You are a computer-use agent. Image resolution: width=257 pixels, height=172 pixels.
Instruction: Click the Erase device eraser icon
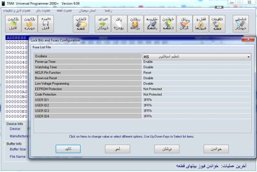coord(184,24)
